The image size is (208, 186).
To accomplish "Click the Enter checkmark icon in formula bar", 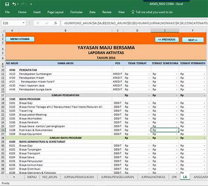I will 47,23.
